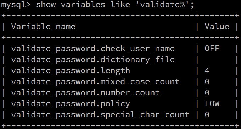Click the mysql> prompt text
Screen dimensions: 241x129
pyautogui.click(x=16, y=5)
